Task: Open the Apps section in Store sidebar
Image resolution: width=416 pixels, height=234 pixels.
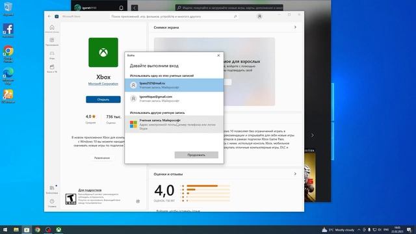Action: (52, 42)
